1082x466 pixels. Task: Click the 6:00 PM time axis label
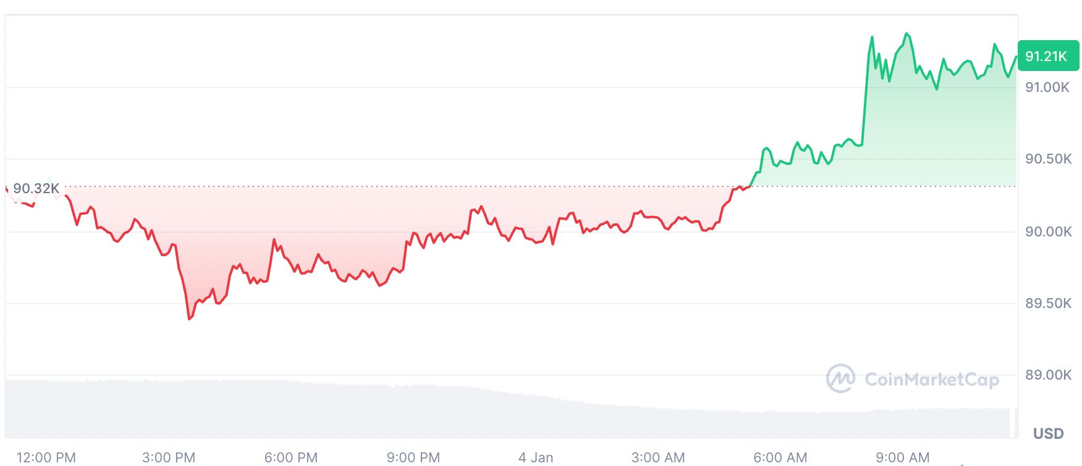coord(291,457)
